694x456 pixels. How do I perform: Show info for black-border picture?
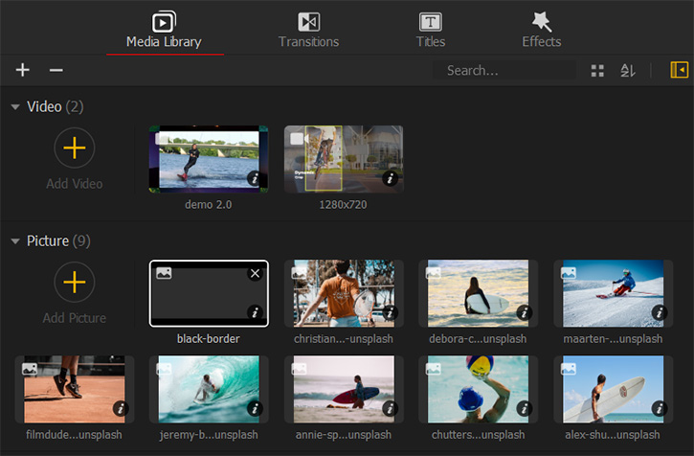click(254, 312)
